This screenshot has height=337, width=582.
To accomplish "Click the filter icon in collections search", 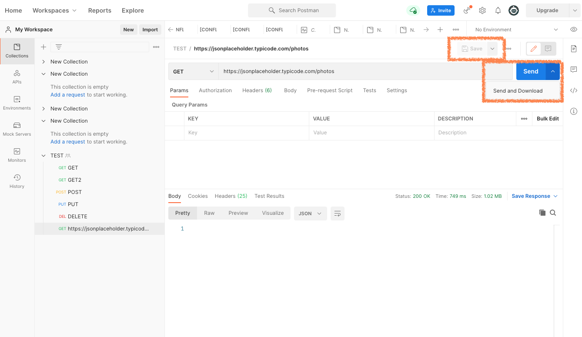I will 59,47.
